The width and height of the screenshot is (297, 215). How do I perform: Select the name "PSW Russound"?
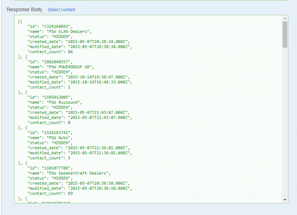pyautogui.click(x=63, y=102)
